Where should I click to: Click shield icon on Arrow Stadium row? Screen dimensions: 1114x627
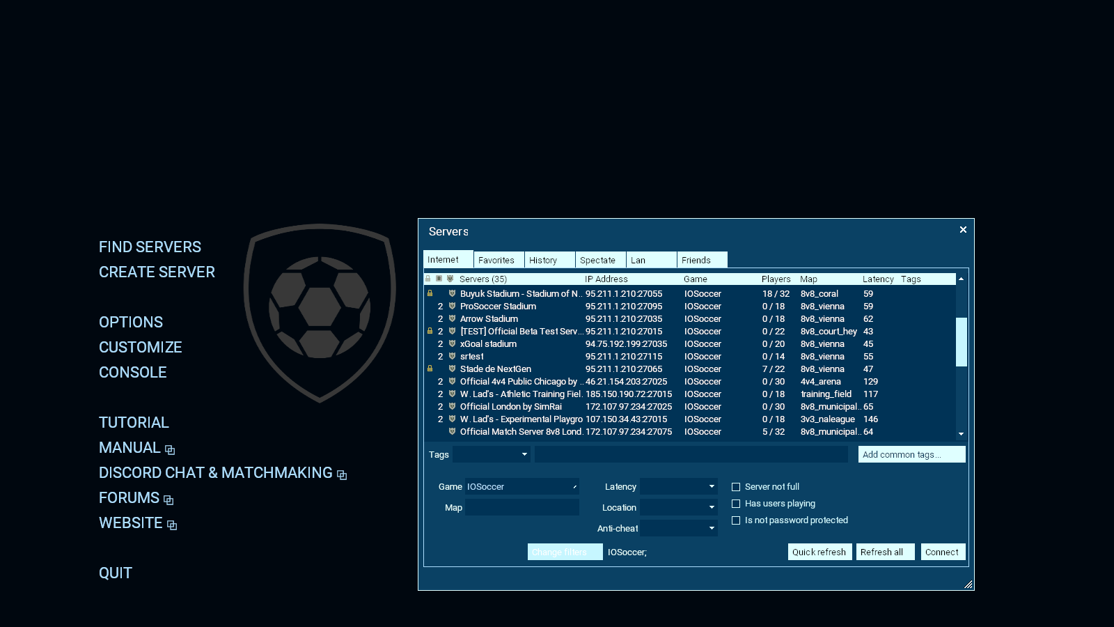coord(452,318)
